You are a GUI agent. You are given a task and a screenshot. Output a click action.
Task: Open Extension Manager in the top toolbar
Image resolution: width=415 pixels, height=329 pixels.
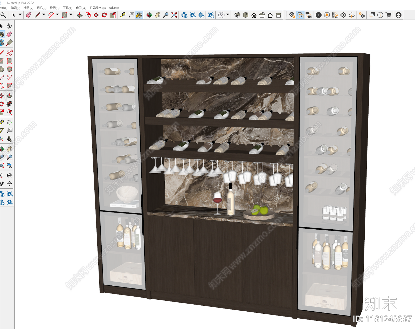tap(211, 15)
